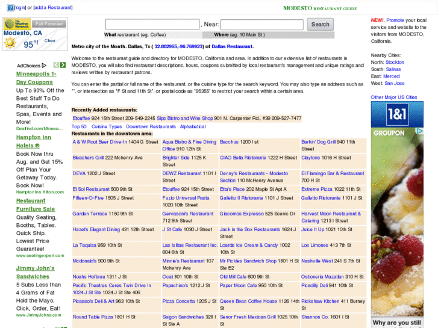Open the Dallas Restaurant link

232,46
